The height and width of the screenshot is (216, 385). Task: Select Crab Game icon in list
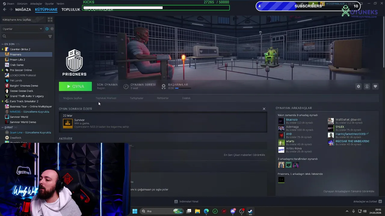[x=7, y=65]
